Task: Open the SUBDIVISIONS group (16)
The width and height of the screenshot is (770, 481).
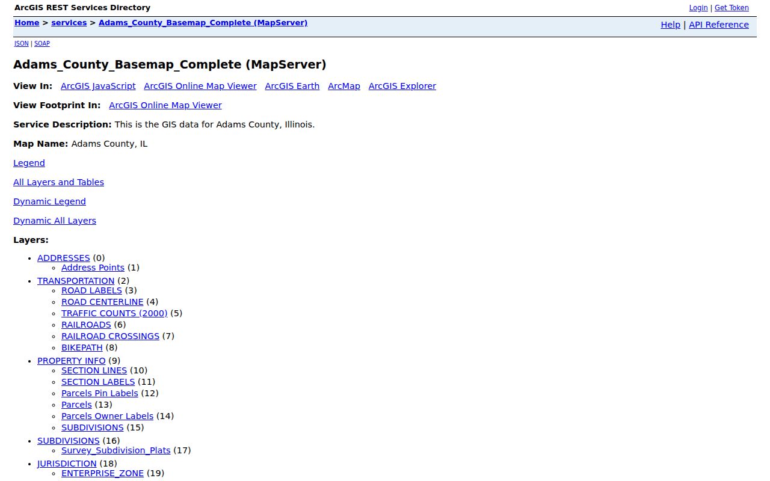Action: click(69, 441)
